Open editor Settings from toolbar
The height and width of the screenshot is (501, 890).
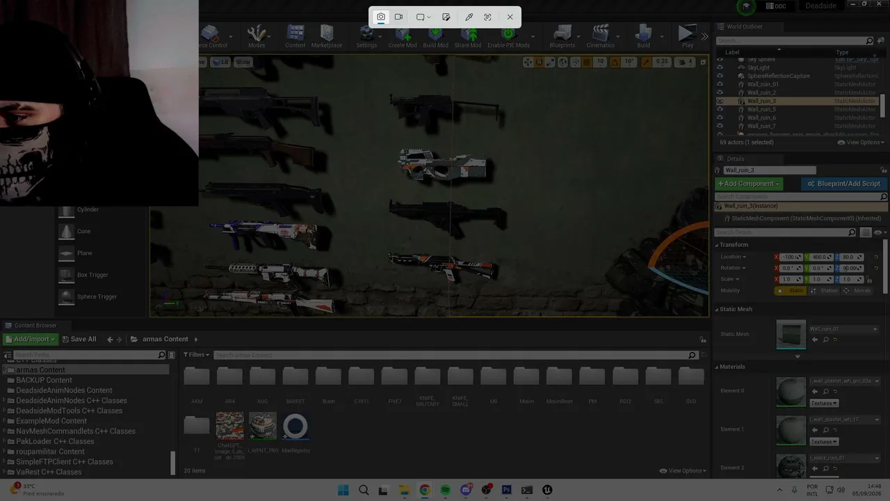click(366, 36)
